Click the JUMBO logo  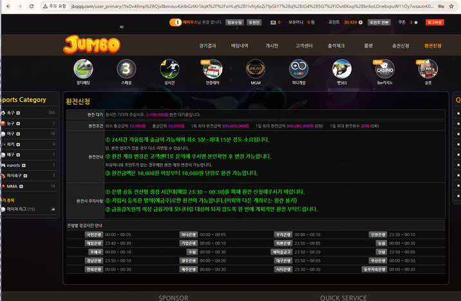91,44
